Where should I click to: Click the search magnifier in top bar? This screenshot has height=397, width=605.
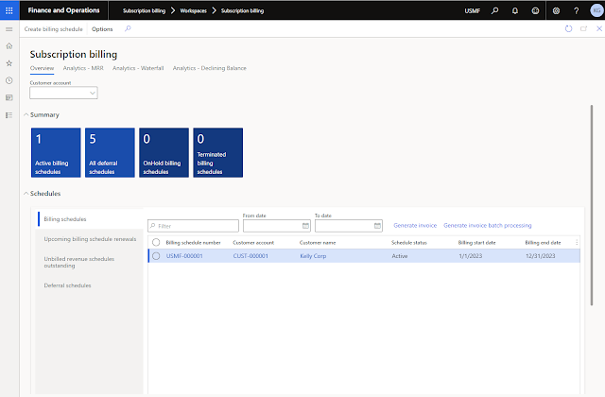494,10
